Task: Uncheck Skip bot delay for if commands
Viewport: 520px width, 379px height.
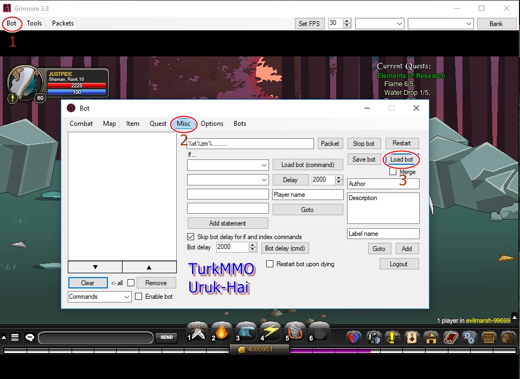Action: 191,237
